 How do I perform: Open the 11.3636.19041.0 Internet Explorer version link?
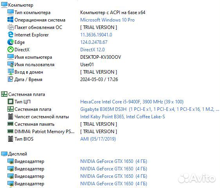click(x=96, y=35)
